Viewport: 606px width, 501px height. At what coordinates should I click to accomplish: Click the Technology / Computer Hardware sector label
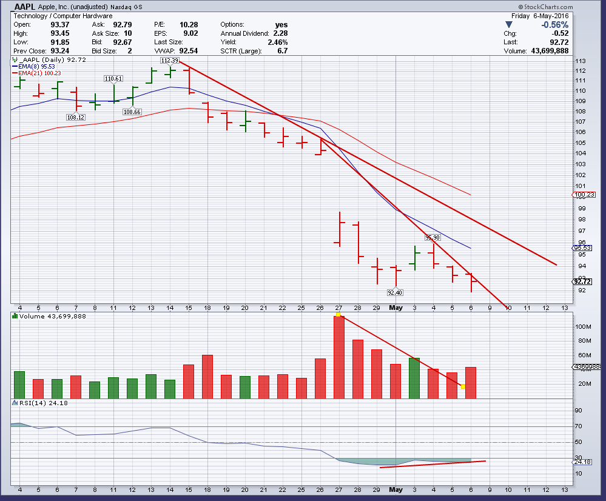[63, 16]
